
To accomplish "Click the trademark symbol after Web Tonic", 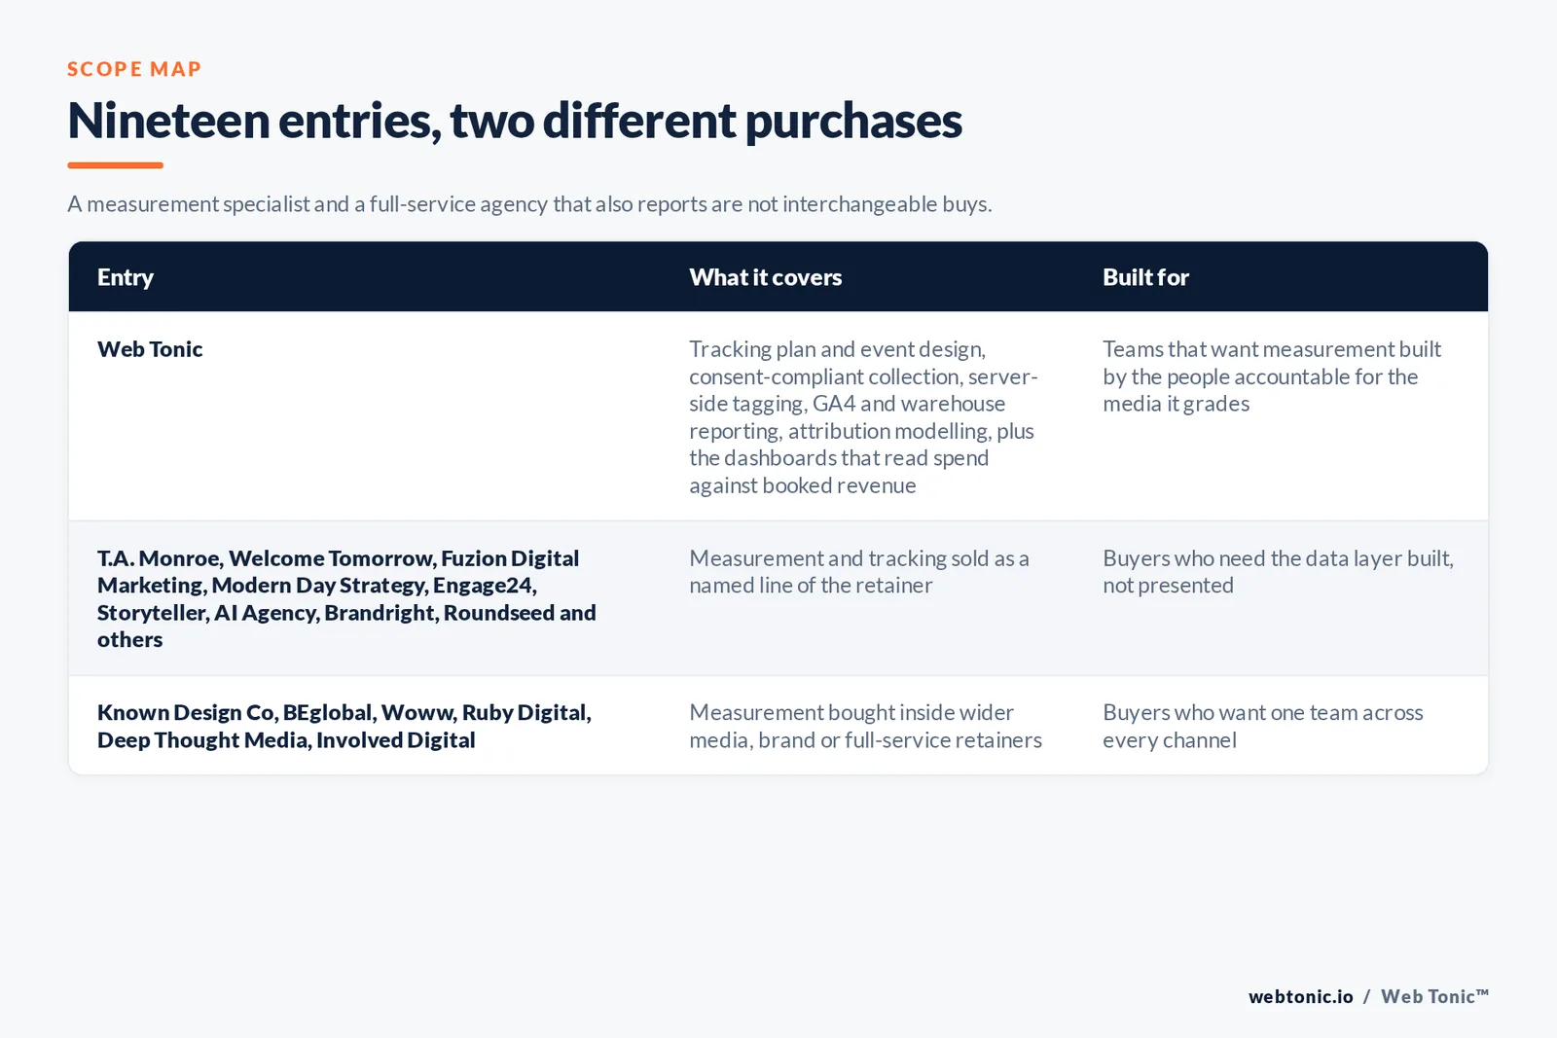I will 1482,992.
